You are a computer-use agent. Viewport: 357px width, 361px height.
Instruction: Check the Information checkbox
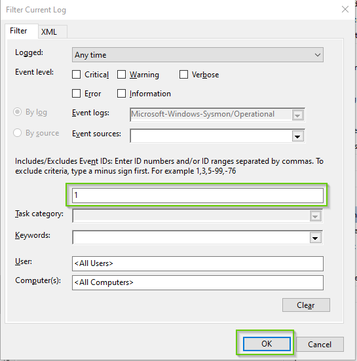point(121,94)
